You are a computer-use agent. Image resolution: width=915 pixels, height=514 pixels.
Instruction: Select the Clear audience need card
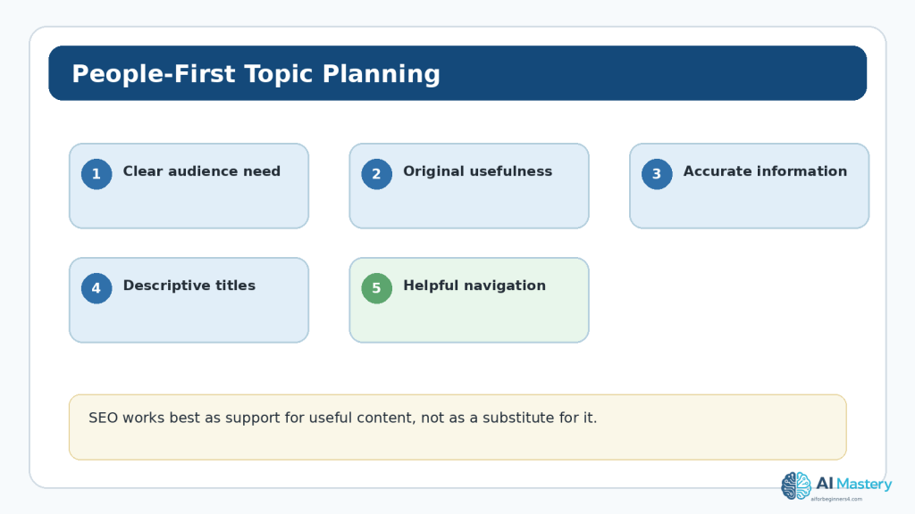tap(189, 186)
